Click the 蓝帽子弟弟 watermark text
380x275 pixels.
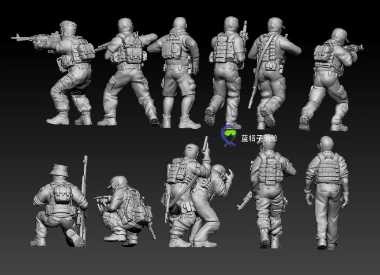pyautogui.click(x=259, y=138)
